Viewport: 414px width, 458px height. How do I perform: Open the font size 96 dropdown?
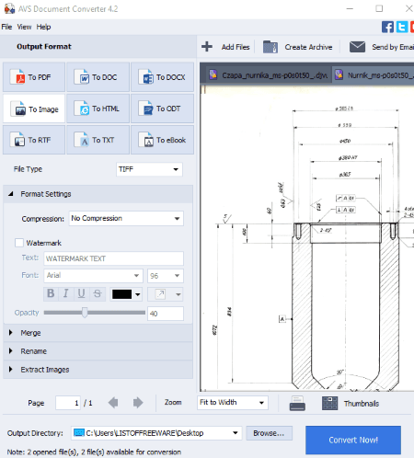(166, 276)
